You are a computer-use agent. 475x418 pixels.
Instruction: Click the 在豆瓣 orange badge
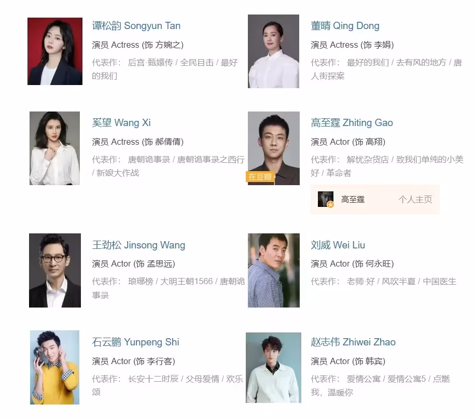coord(260,177)
